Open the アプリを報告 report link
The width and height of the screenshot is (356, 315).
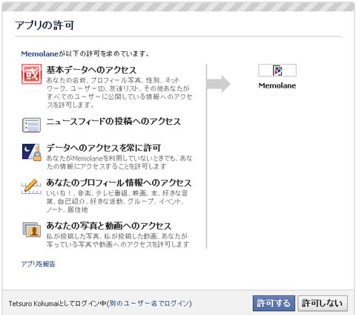pyautogui.click(x=38, y=264)
